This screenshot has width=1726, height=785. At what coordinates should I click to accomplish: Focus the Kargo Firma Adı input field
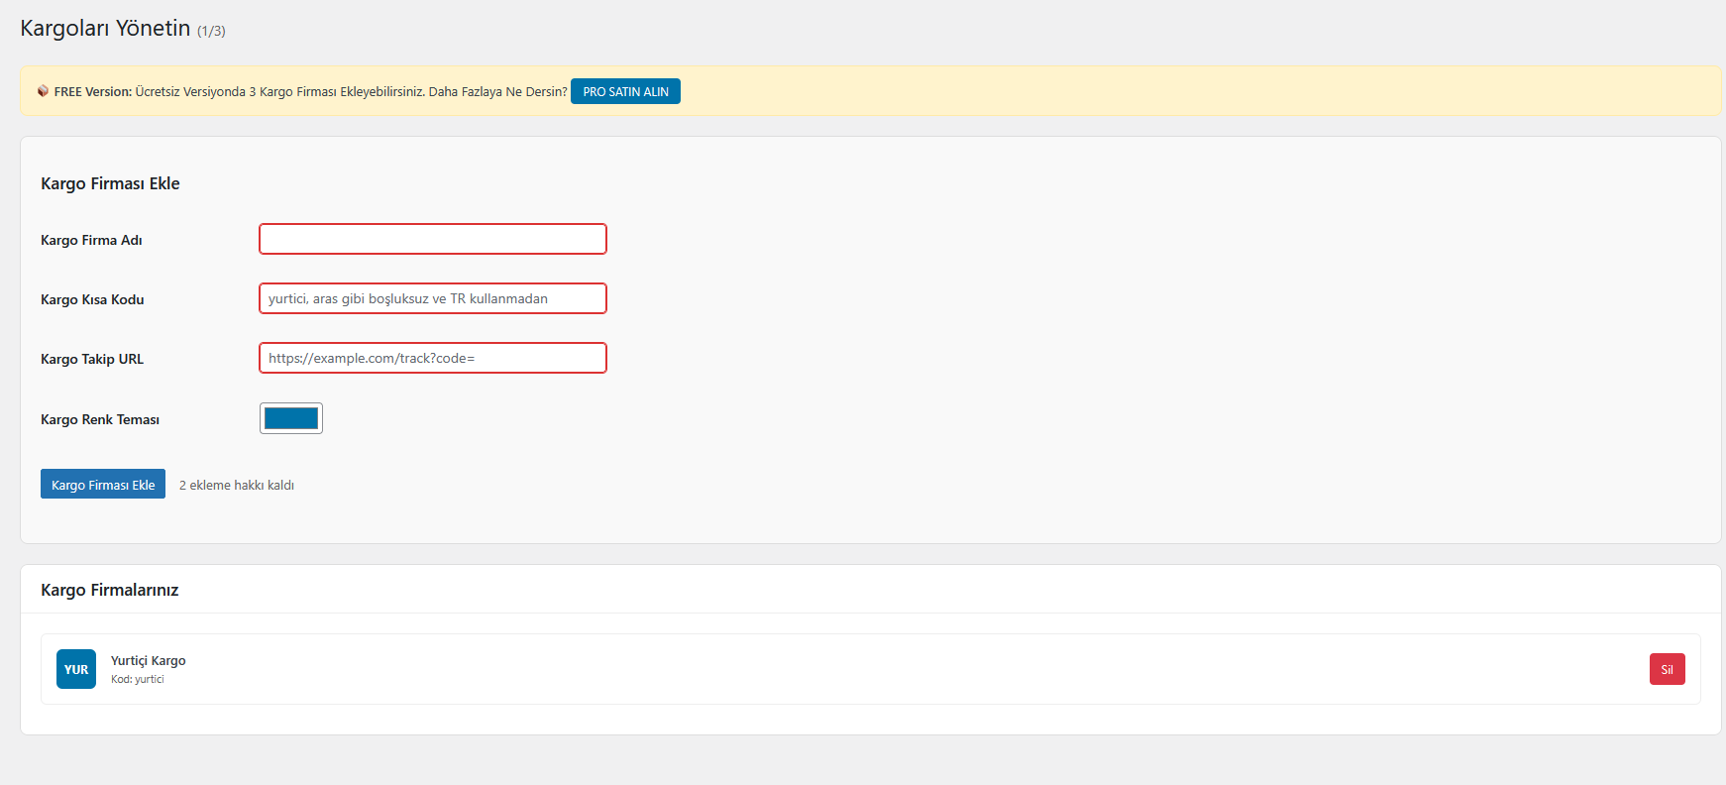[x=432, y=239]
